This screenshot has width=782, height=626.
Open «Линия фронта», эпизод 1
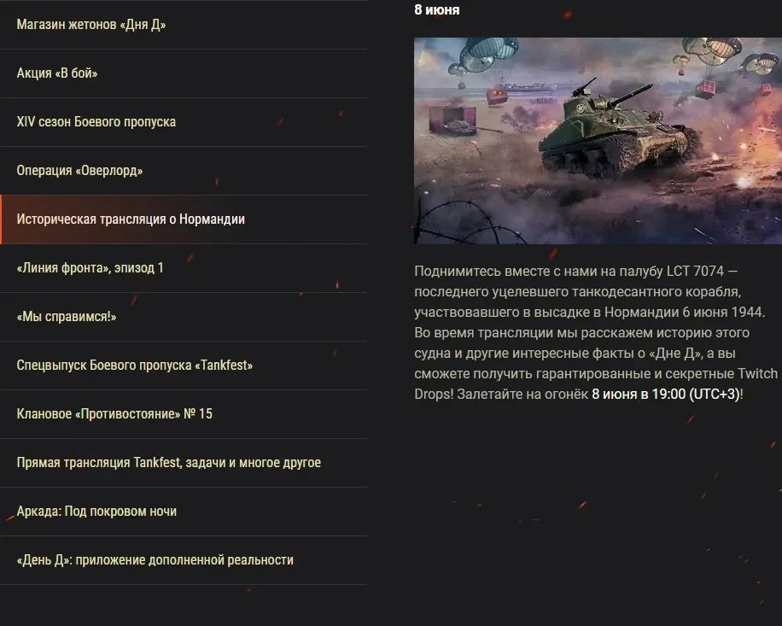coord(184,268)
